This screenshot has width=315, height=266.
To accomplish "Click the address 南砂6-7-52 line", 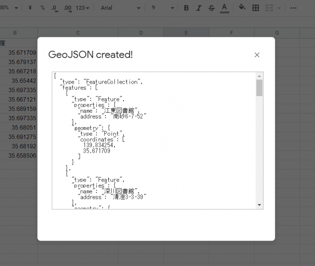I will (112, 116).
